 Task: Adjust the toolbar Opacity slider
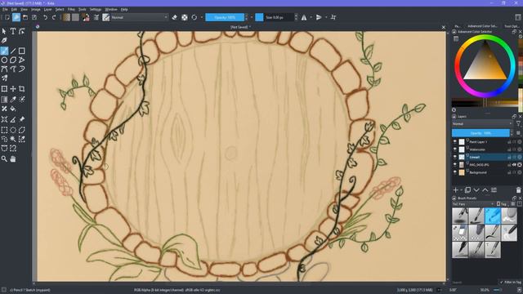[226, 17]
